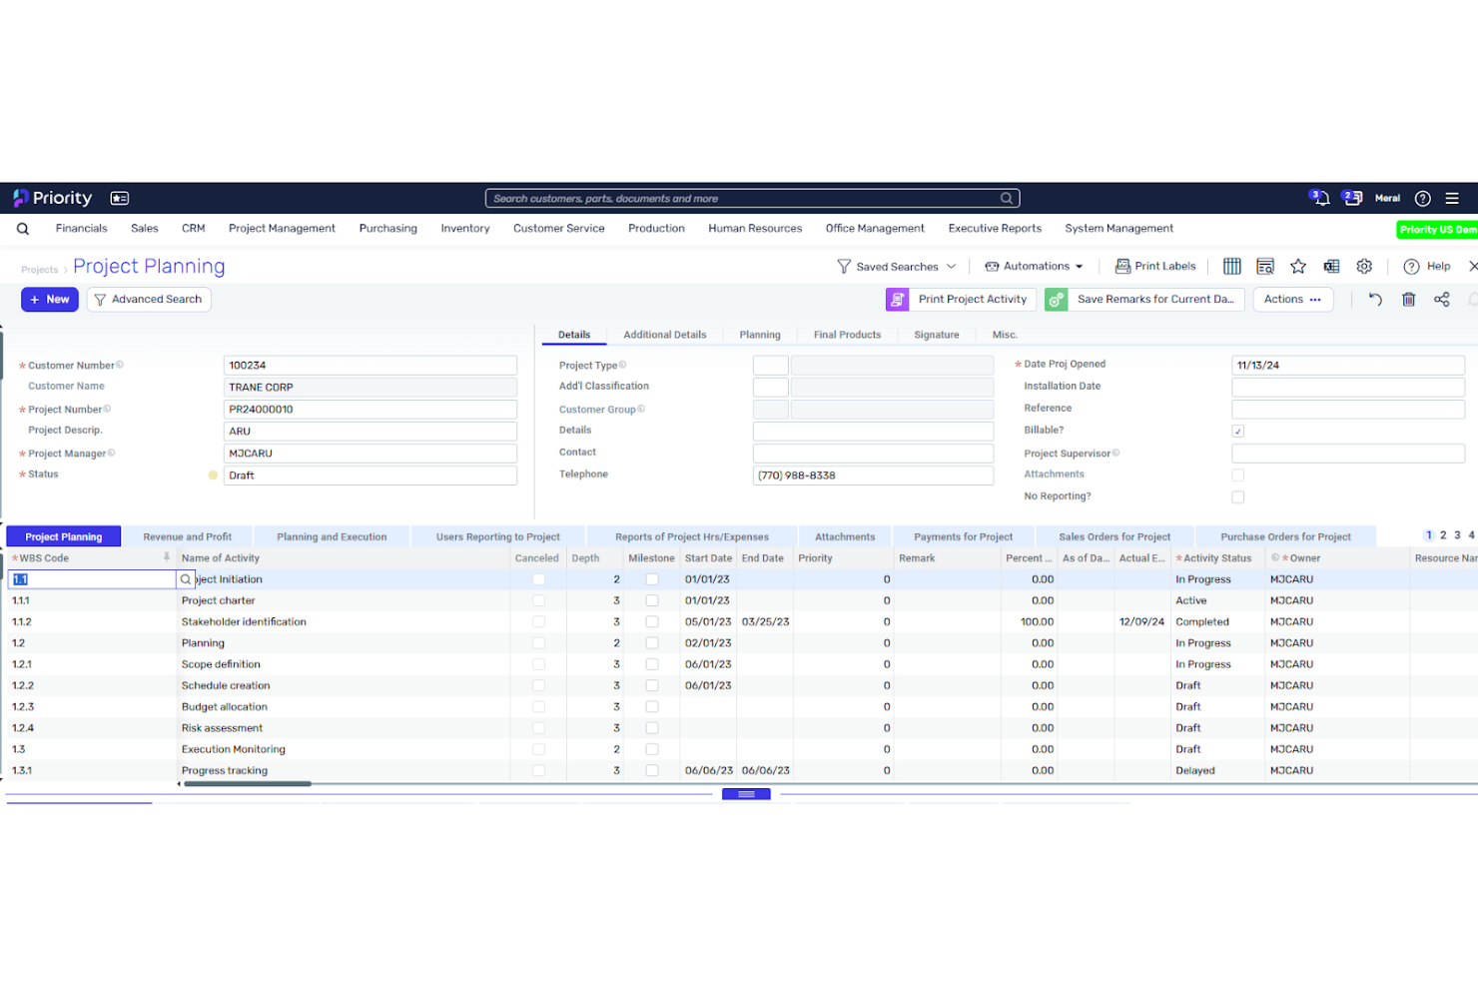Check the Milestone box for Project charter
The image size is (1478, 986).
[x=652, y=600]
